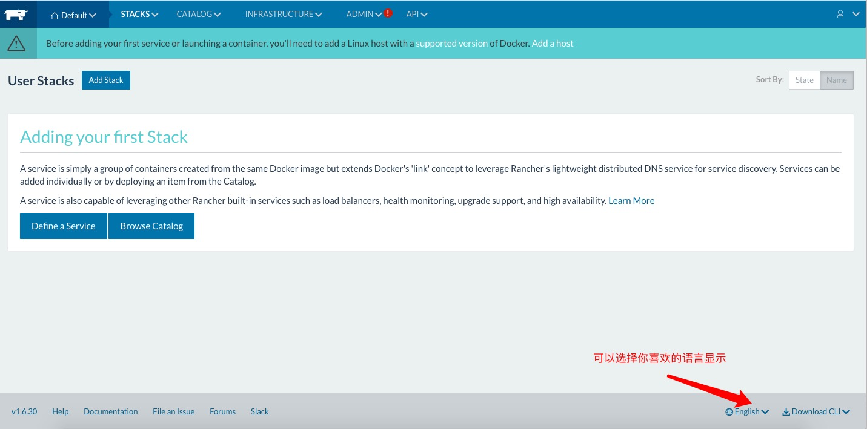The image size is (867, 429).
Task: Click the v1.6.30 version link
Action: (x=24, y=411)
